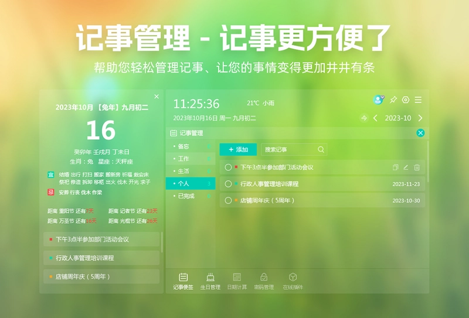The image size is (469, 318).
Task: Select the 备忘 category
Action: 191,146
